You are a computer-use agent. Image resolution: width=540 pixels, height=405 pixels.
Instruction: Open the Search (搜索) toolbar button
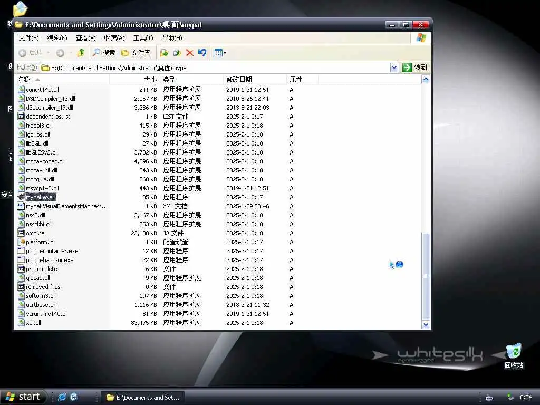(x=104, y=53)
